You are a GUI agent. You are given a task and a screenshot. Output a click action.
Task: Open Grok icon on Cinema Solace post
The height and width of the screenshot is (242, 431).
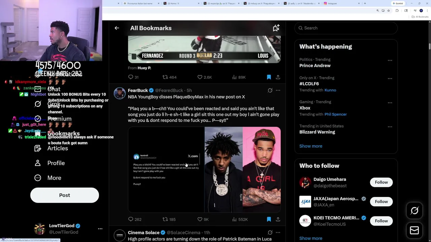[x=270, y=233]
